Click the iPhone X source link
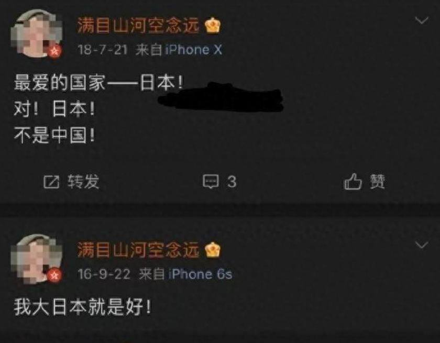Screen dimensions: 440x343 (194, 50)
